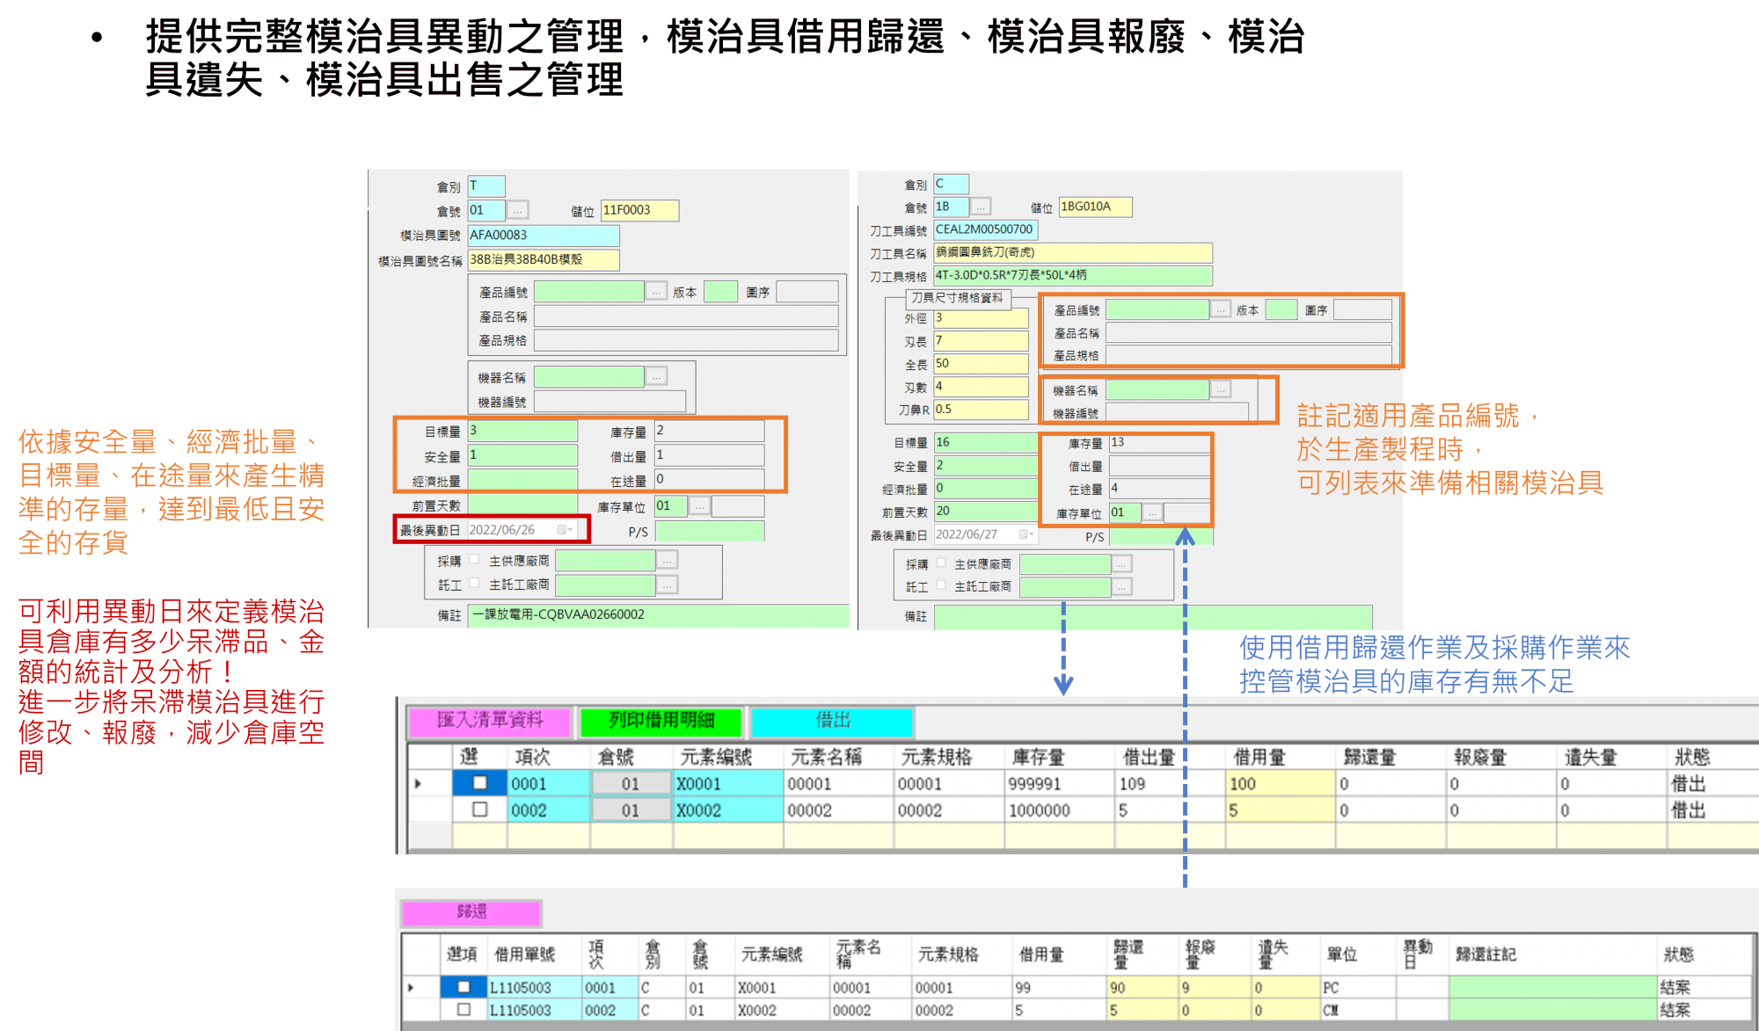Screen dimensions: 1759x1031
Task: Check the selection box for item 0002 in the borrow grid
Action: pos(479,810)
